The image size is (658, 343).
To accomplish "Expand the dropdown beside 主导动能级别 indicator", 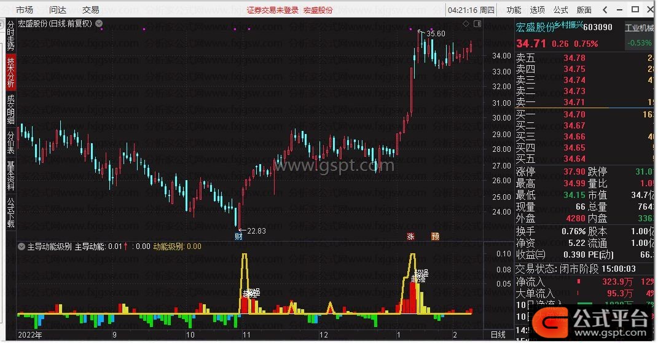I will 22,246.
